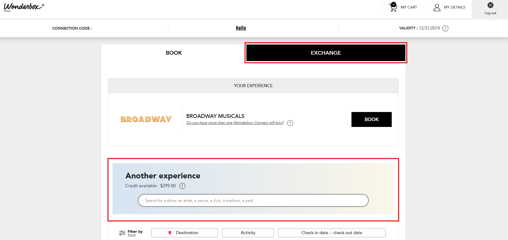Open the My Cart link
Screen dimensions: 508x240
409,7
